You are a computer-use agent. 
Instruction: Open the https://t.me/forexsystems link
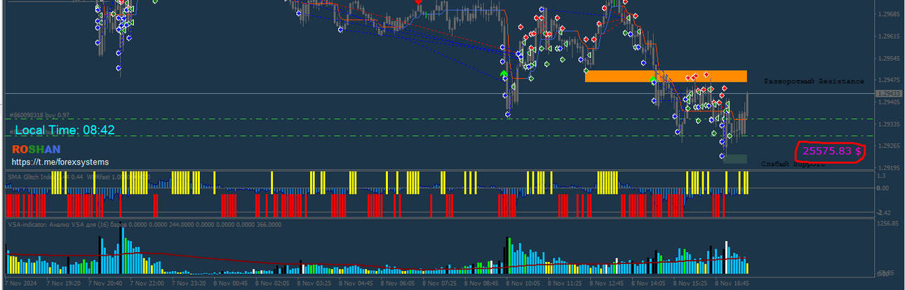coord(60,162)
